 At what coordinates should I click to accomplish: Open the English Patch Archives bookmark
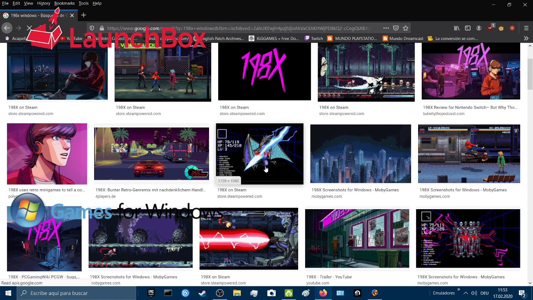click(x=219, y=38)
